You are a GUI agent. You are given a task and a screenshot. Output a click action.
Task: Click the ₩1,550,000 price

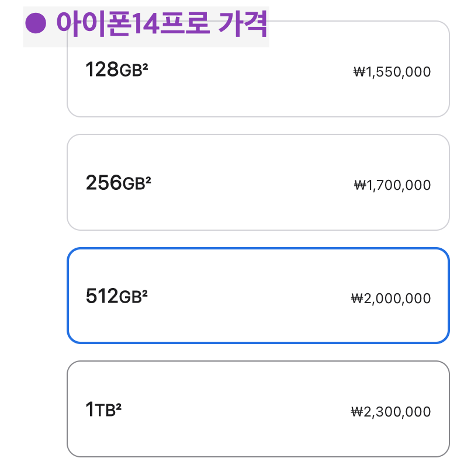click(392, 72)
